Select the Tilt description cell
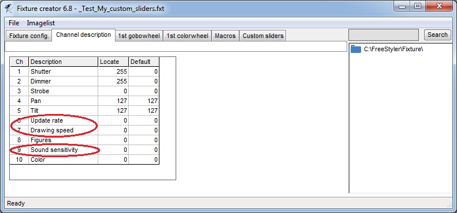The image size is (457, 213). coord(63,111)
